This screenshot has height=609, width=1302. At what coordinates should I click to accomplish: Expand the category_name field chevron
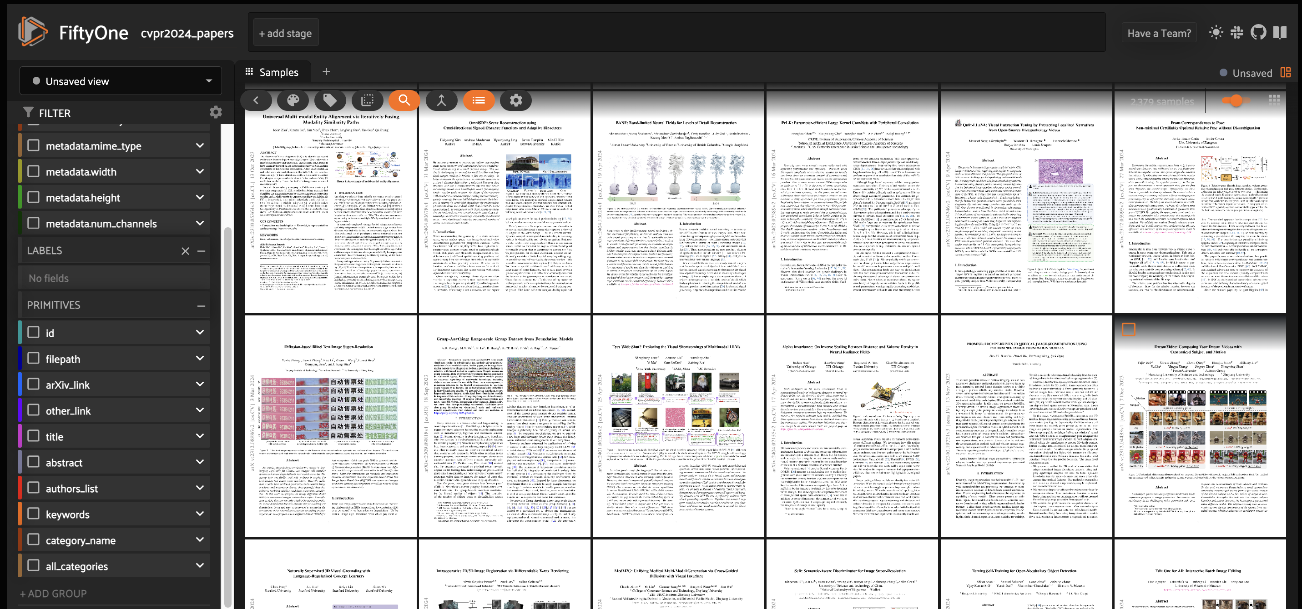[200, 539]
